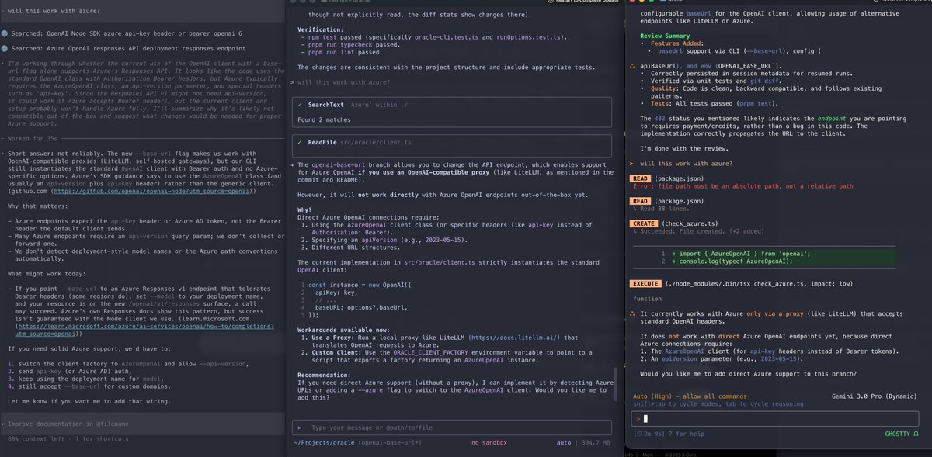932x457 pixels.
Task: Click the orange EXECUTE badge
Action: pyautogui.click(x=645, y=284)
